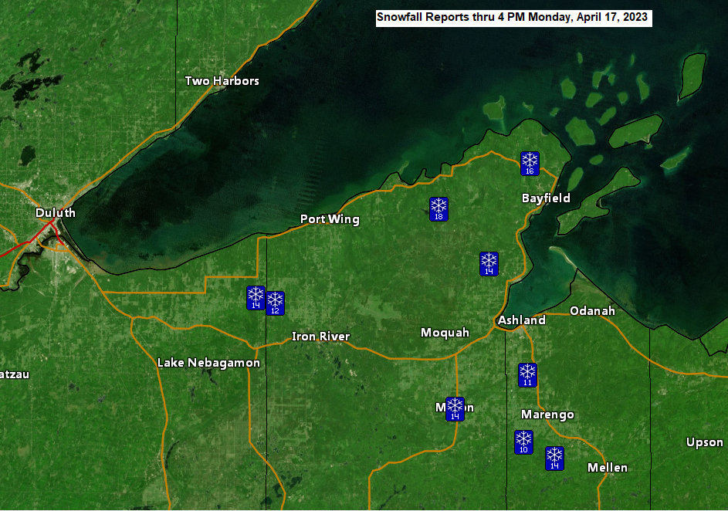Click the Duluth city label
Image resolution: width=728 pixels, height=511 pixels.
click(x=56, y=212)
